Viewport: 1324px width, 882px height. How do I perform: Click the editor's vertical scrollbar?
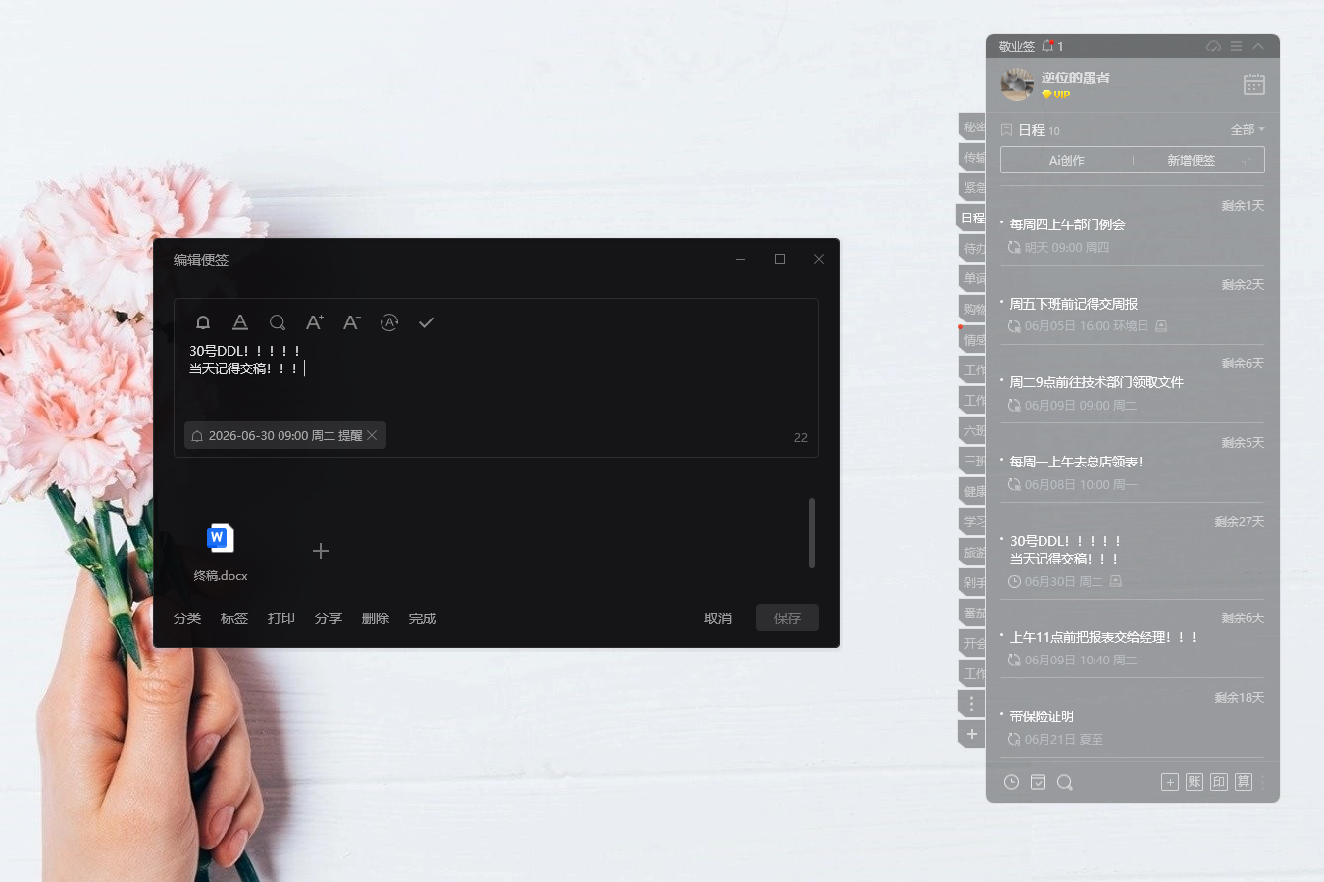812,533
